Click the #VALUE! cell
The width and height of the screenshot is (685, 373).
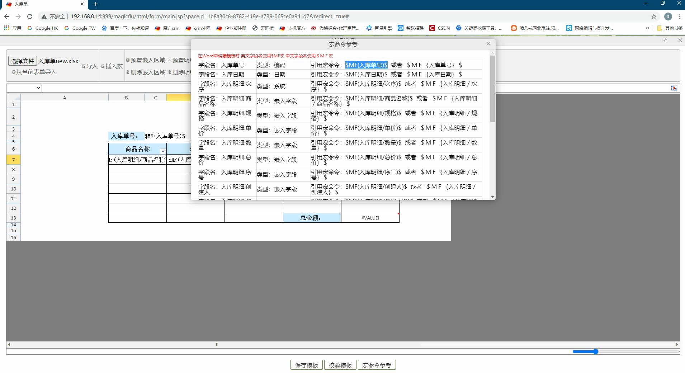(370, 218)
